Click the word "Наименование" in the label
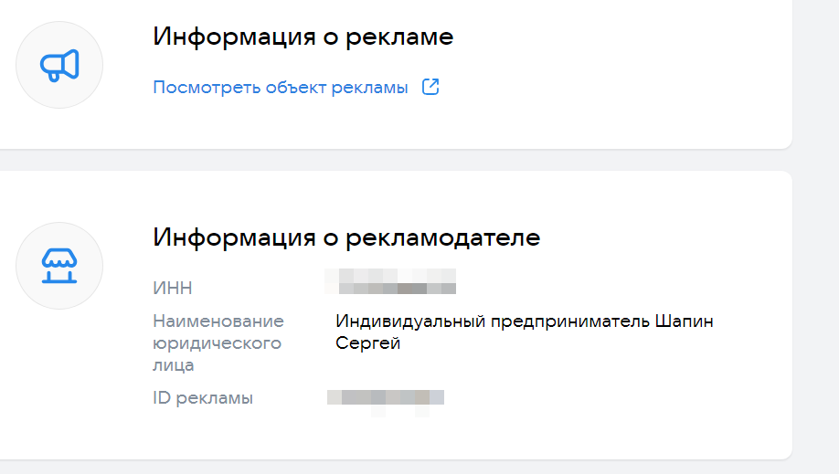Screen dimensions: 839x474 [218, 321]
